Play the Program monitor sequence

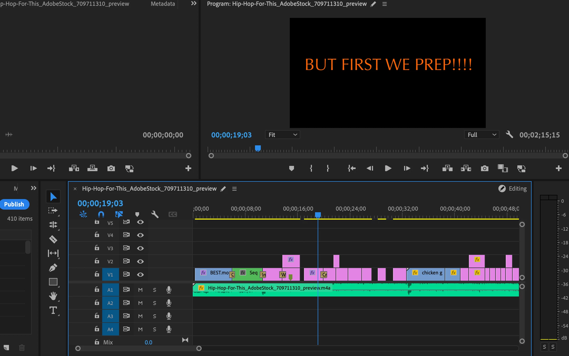click(x=388, y=168)
